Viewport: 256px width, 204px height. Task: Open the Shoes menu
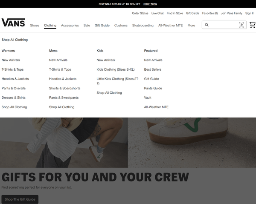(x=35, y=26)
